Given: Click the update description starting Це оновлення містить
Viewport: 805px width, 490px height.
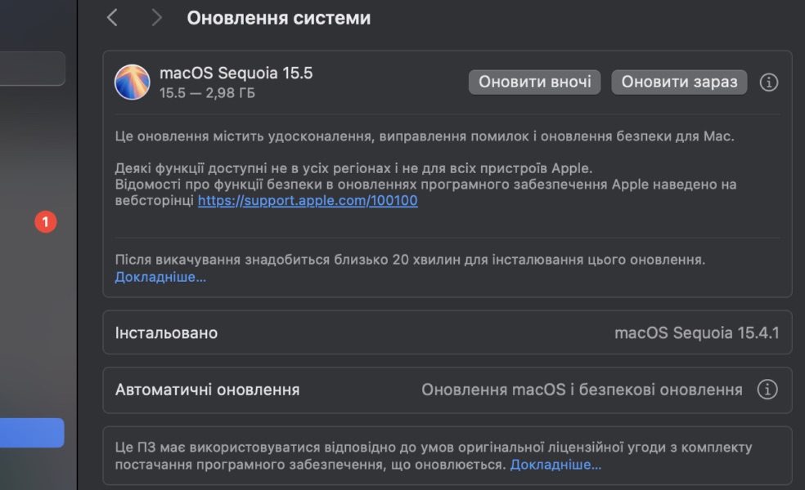Looking at the screenshot, I should pos(425,136).
